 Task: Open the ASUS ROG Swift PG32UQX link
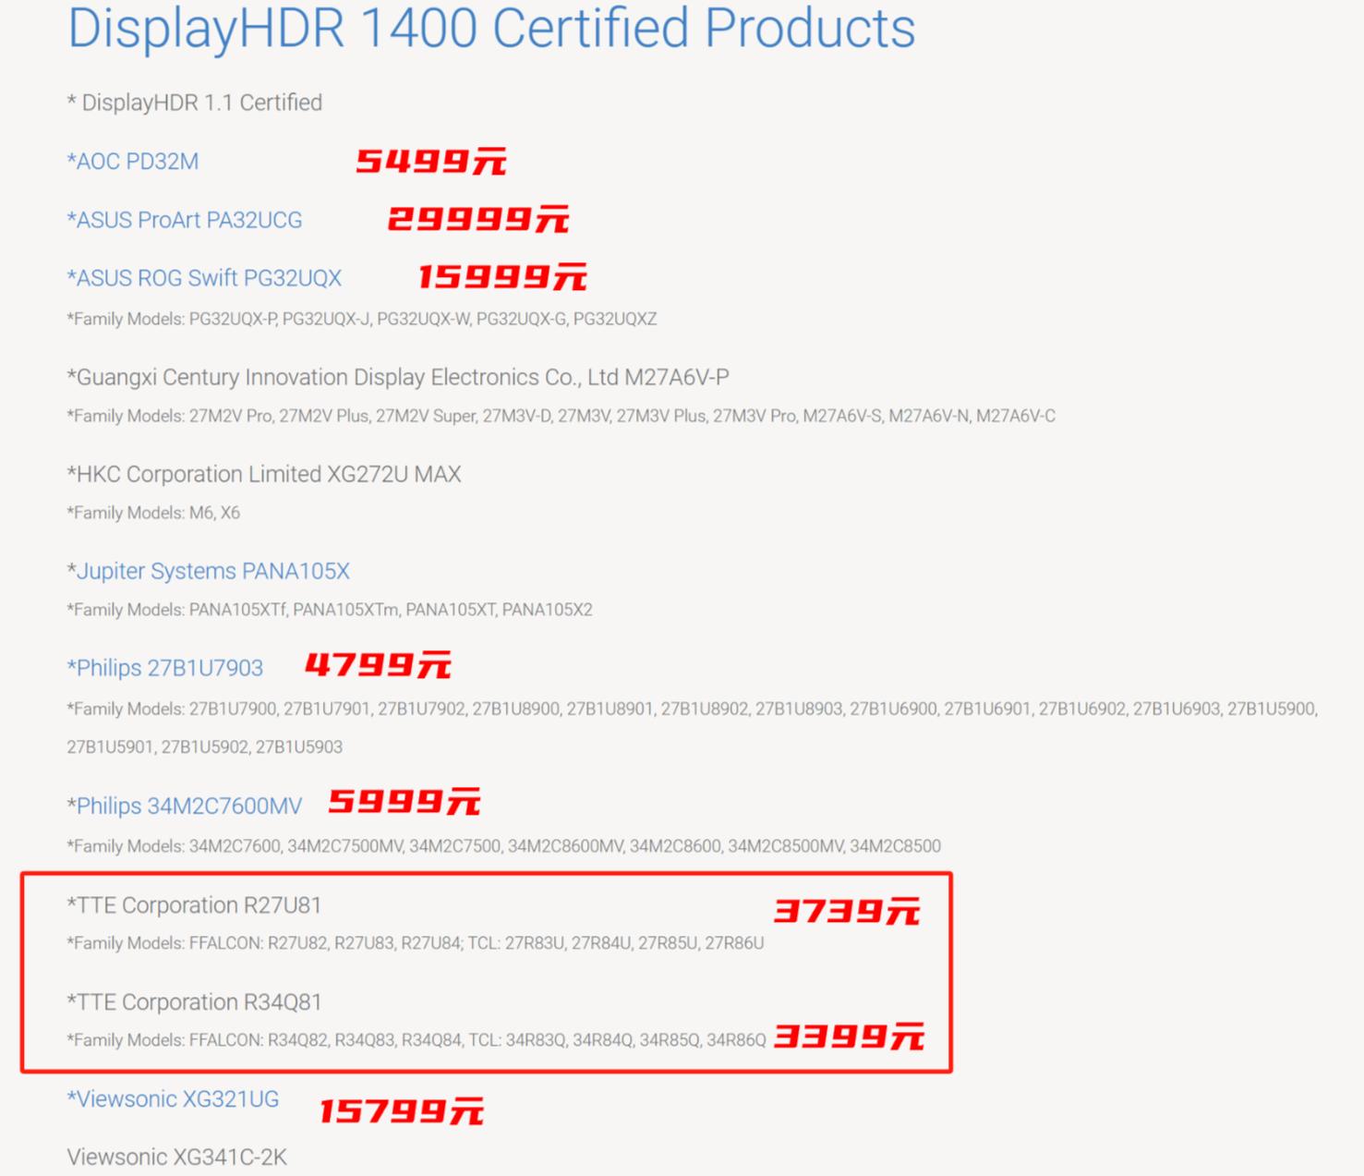tap(204, 278)
